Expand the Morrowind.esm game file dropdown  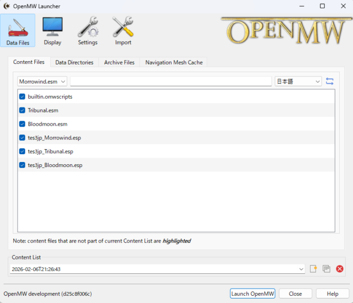coord(42,82)
